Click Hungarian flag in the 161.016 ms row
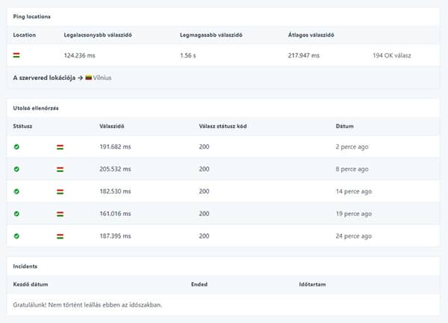The height and width of the screenshot is (323, 448). coord(60,214)
